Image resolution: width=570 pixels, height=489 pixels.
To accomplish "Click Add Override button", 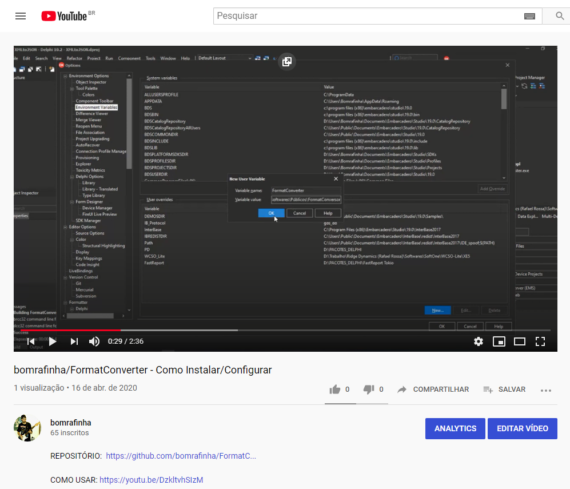I will click(492, 189).
